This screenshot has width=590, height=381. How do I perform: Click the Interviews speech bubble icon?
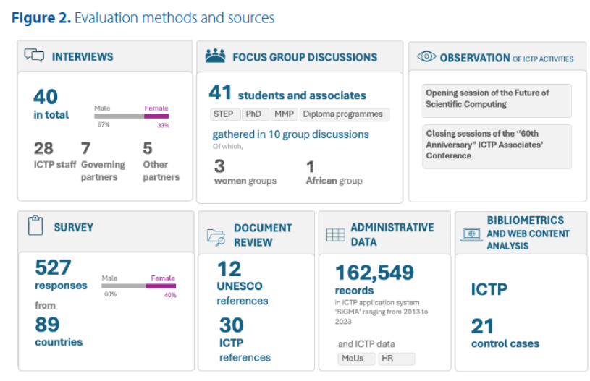(34, 56)
